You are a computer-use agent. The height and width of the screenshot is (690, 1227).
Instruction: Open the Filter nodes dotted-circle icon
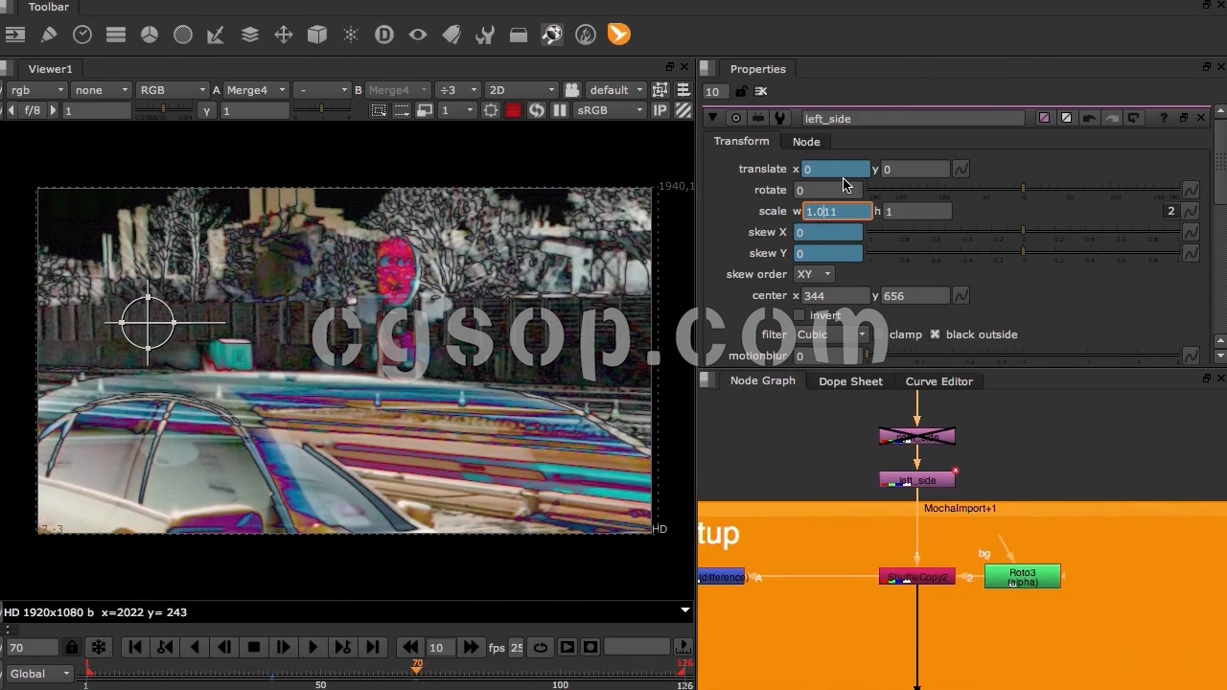(x=183, y=35)
